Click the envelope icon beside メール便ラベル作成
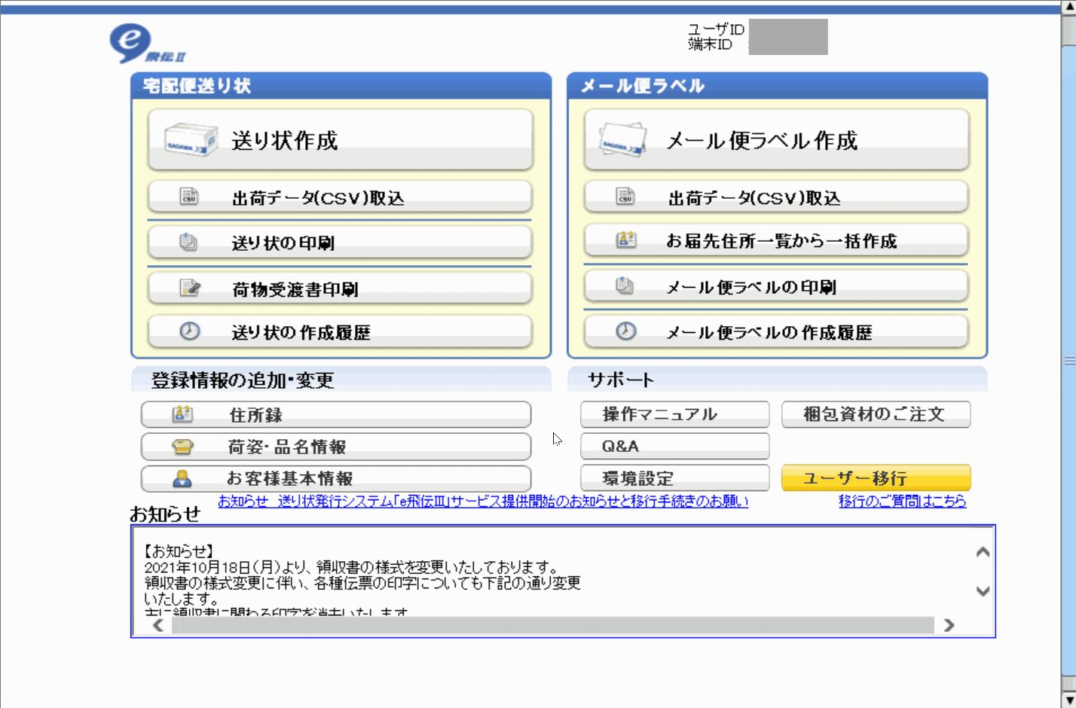The image size is (1076, 708). point(623,140)
